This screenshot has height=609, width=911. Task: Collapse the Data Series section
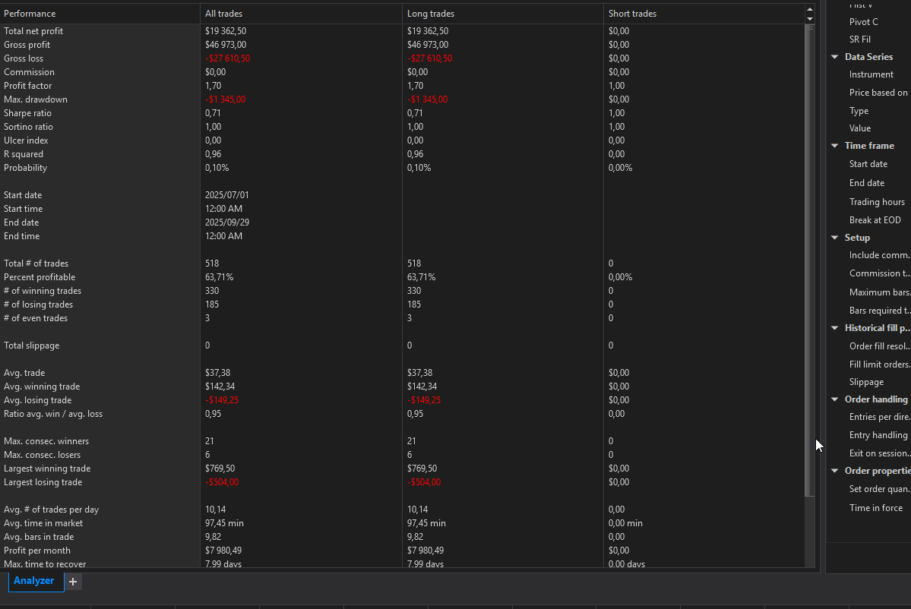(x=835, y=57)
